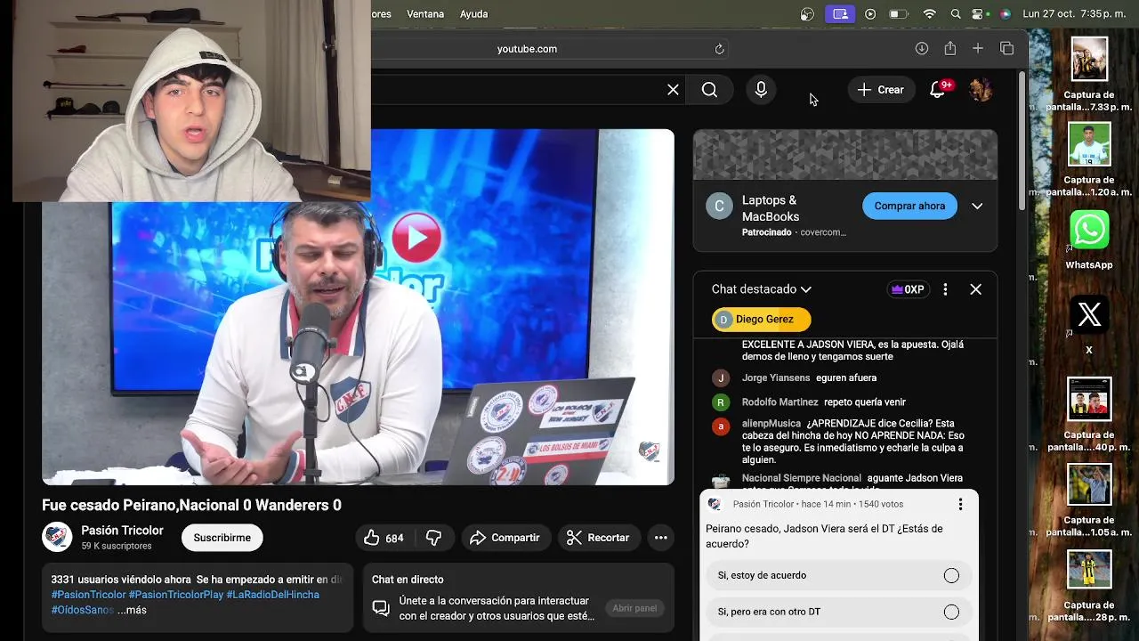Image resolution: width=1139 pixels, height=641 pixels.
Task: Clear the YouTube search box with the X
Action: (673, 90)
